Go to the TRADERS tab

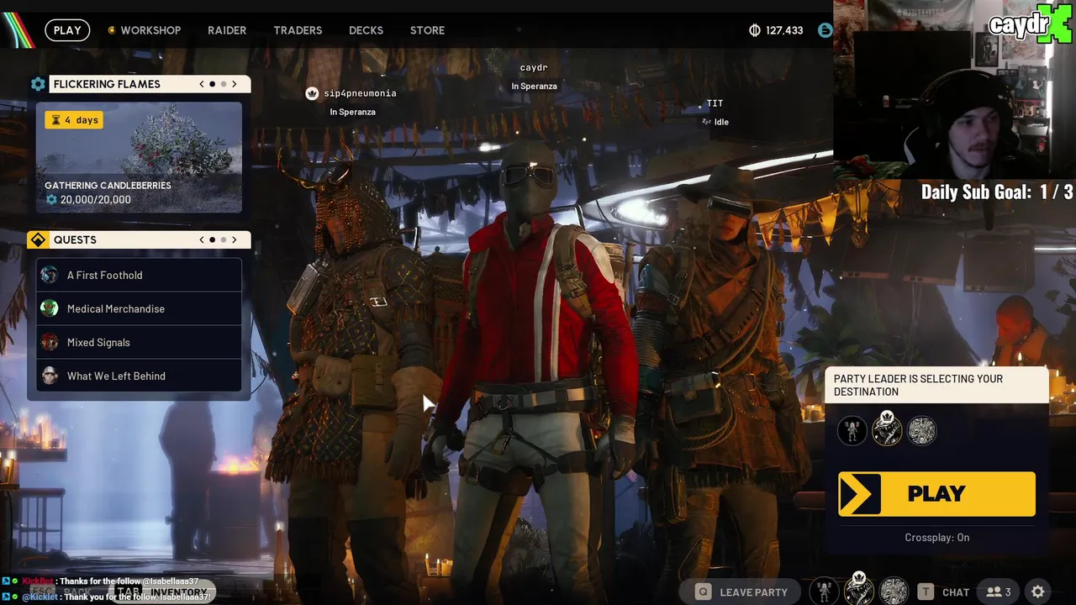[298, 30]
